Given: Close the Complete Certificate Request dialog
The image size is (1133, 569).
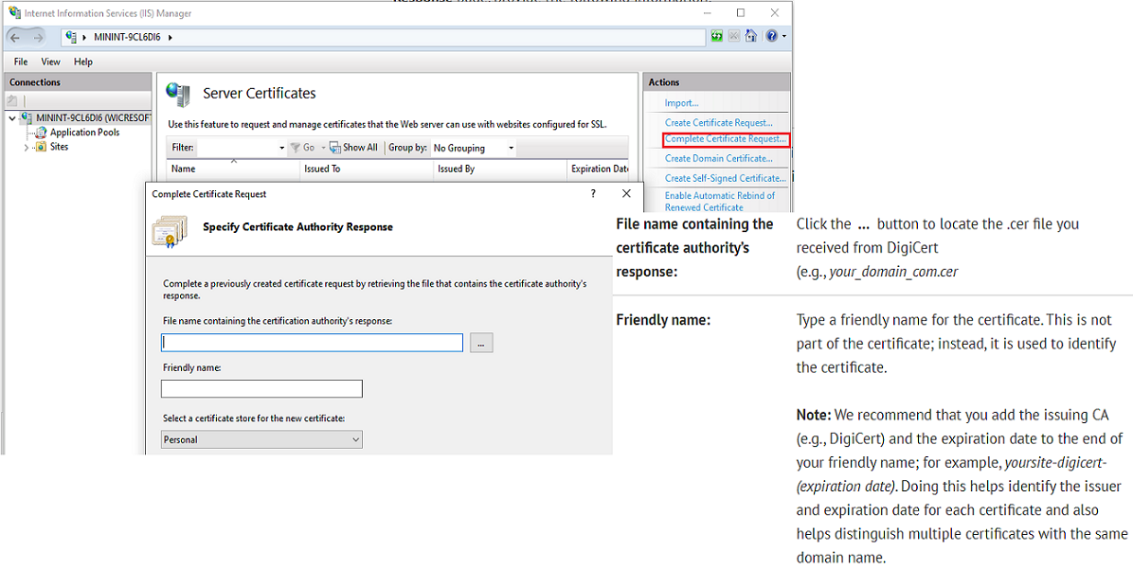Looking at the screenshot, I should (626, 193).
